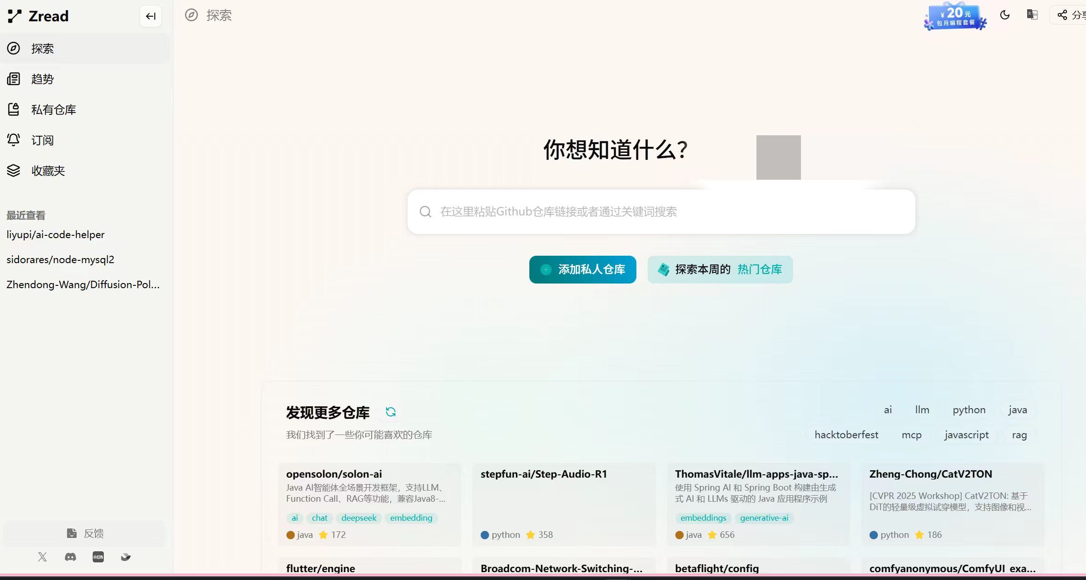Filter repositories by the hacktoberfest tag

click(x=845, y=435)
